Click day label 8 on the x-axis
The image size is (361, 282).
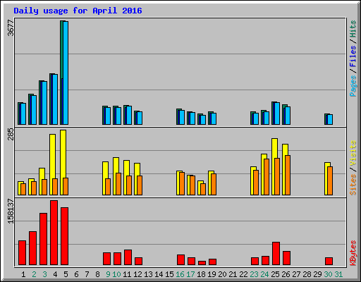[97, 274]
